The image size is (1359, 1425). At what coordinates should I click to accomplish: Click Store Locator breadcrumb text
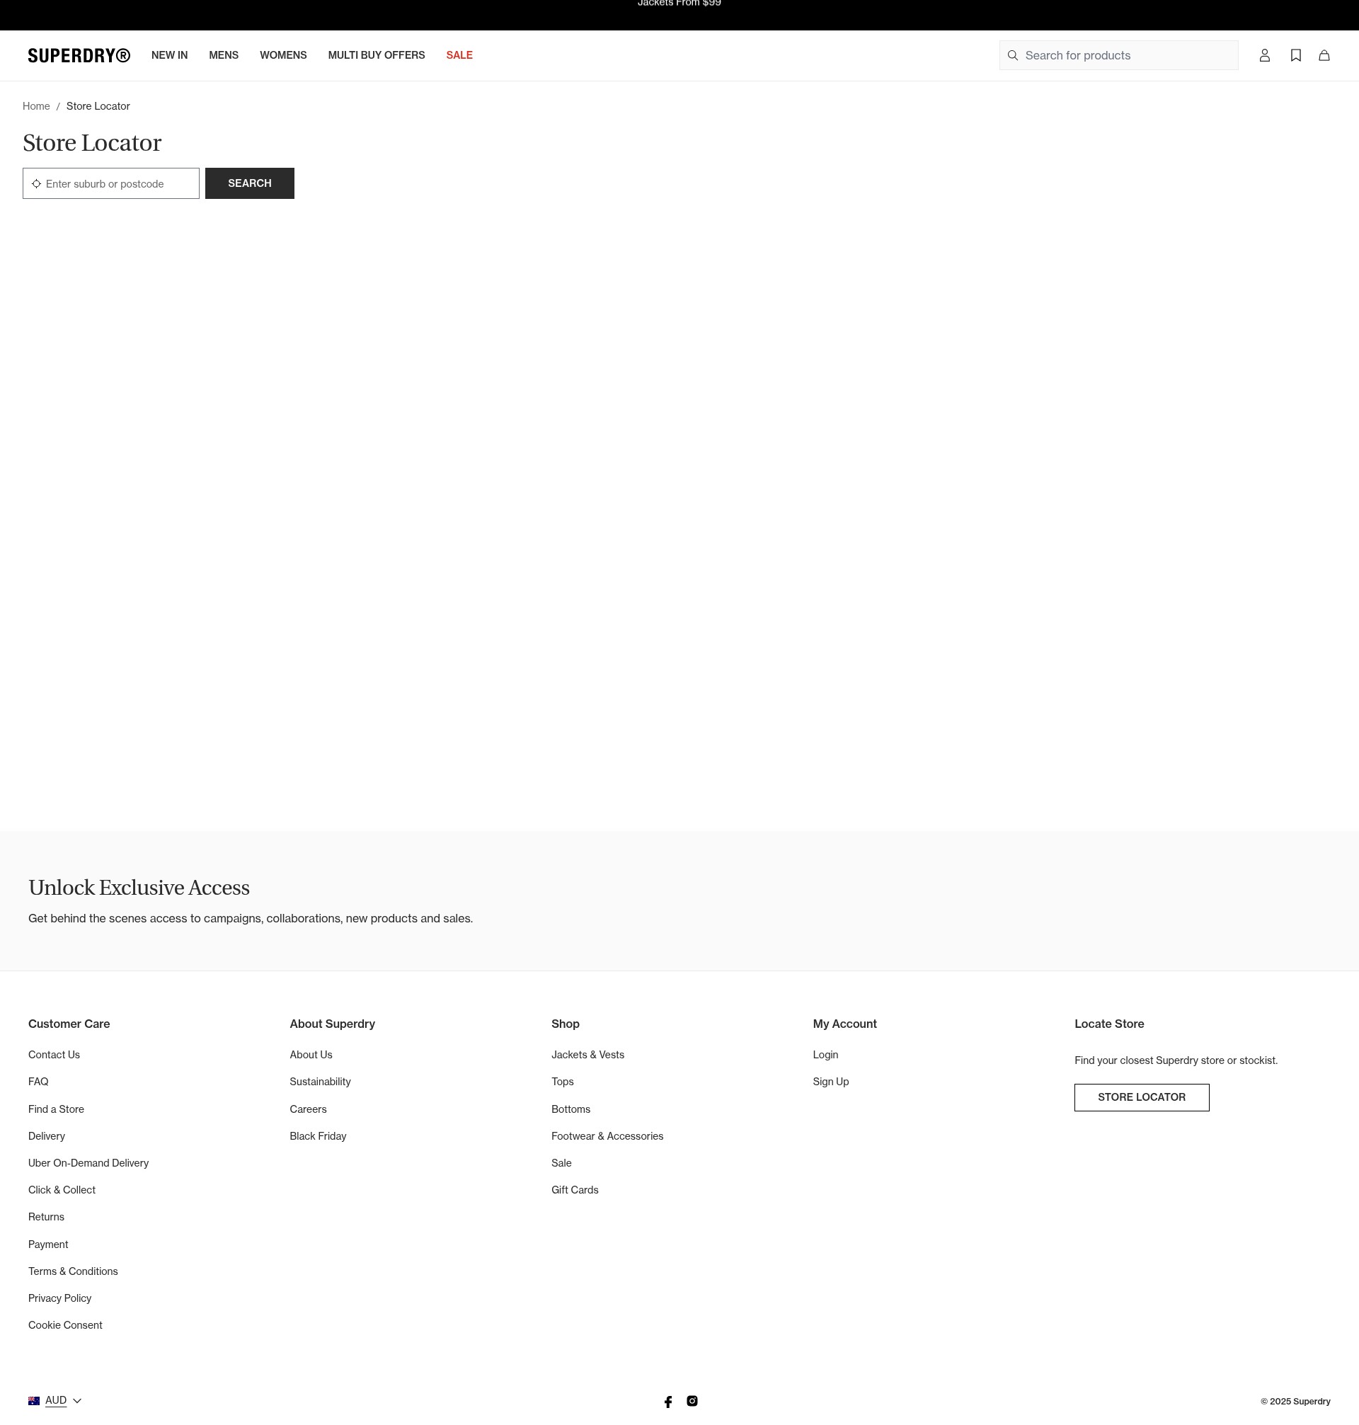click(x=98, y=105)
